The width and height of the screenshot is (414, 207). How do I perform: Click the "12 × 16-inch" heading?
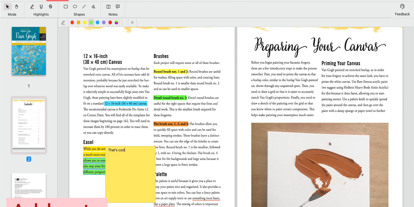(95, 56)
